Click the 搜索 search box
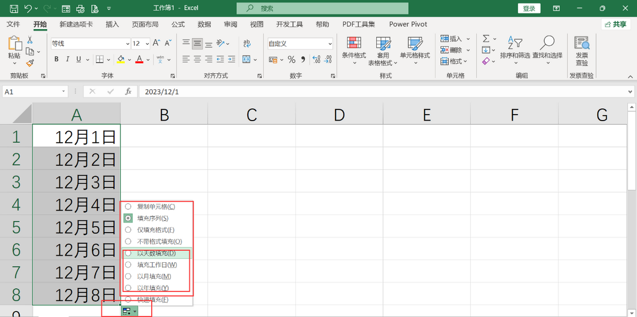This screenshot has height=317, width=637. point(322,8)
